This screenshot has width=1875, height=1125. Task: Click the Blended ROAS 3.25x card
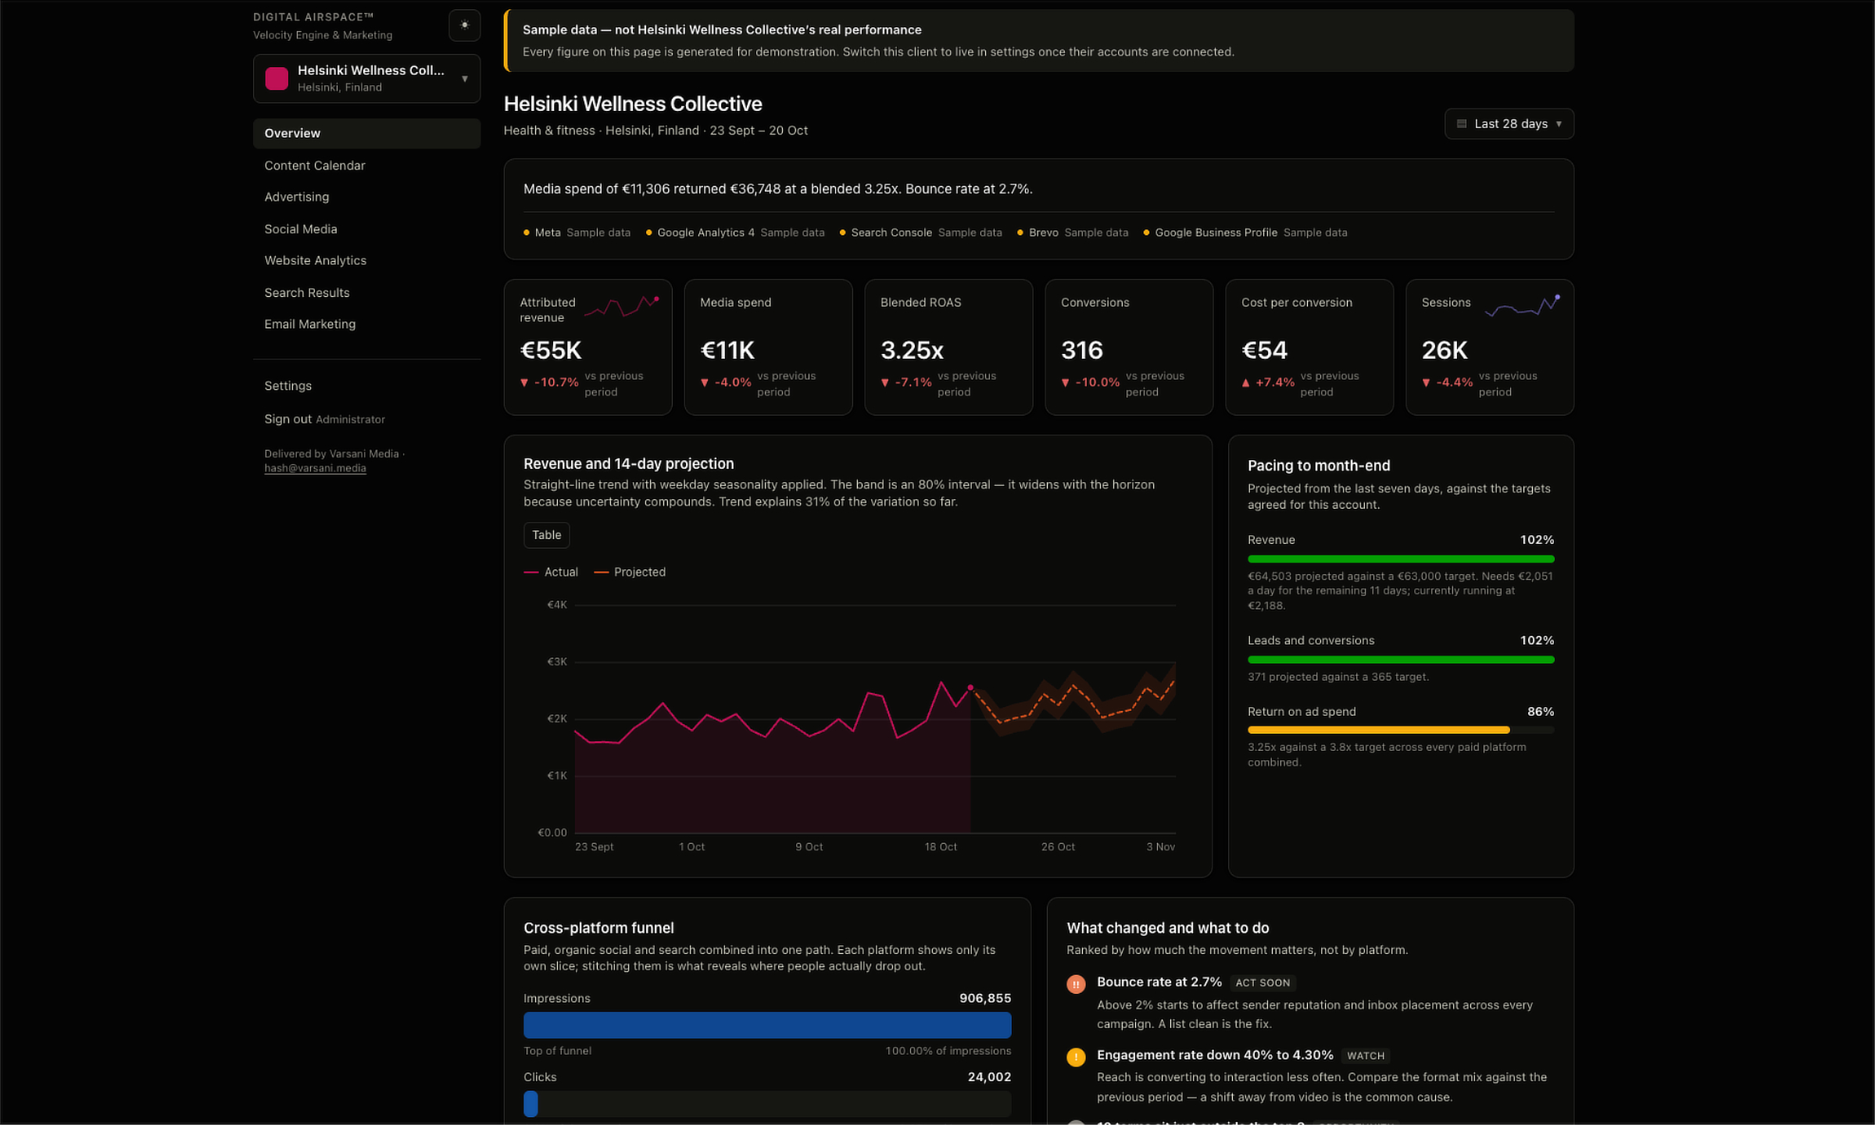[x=948, y=347]
